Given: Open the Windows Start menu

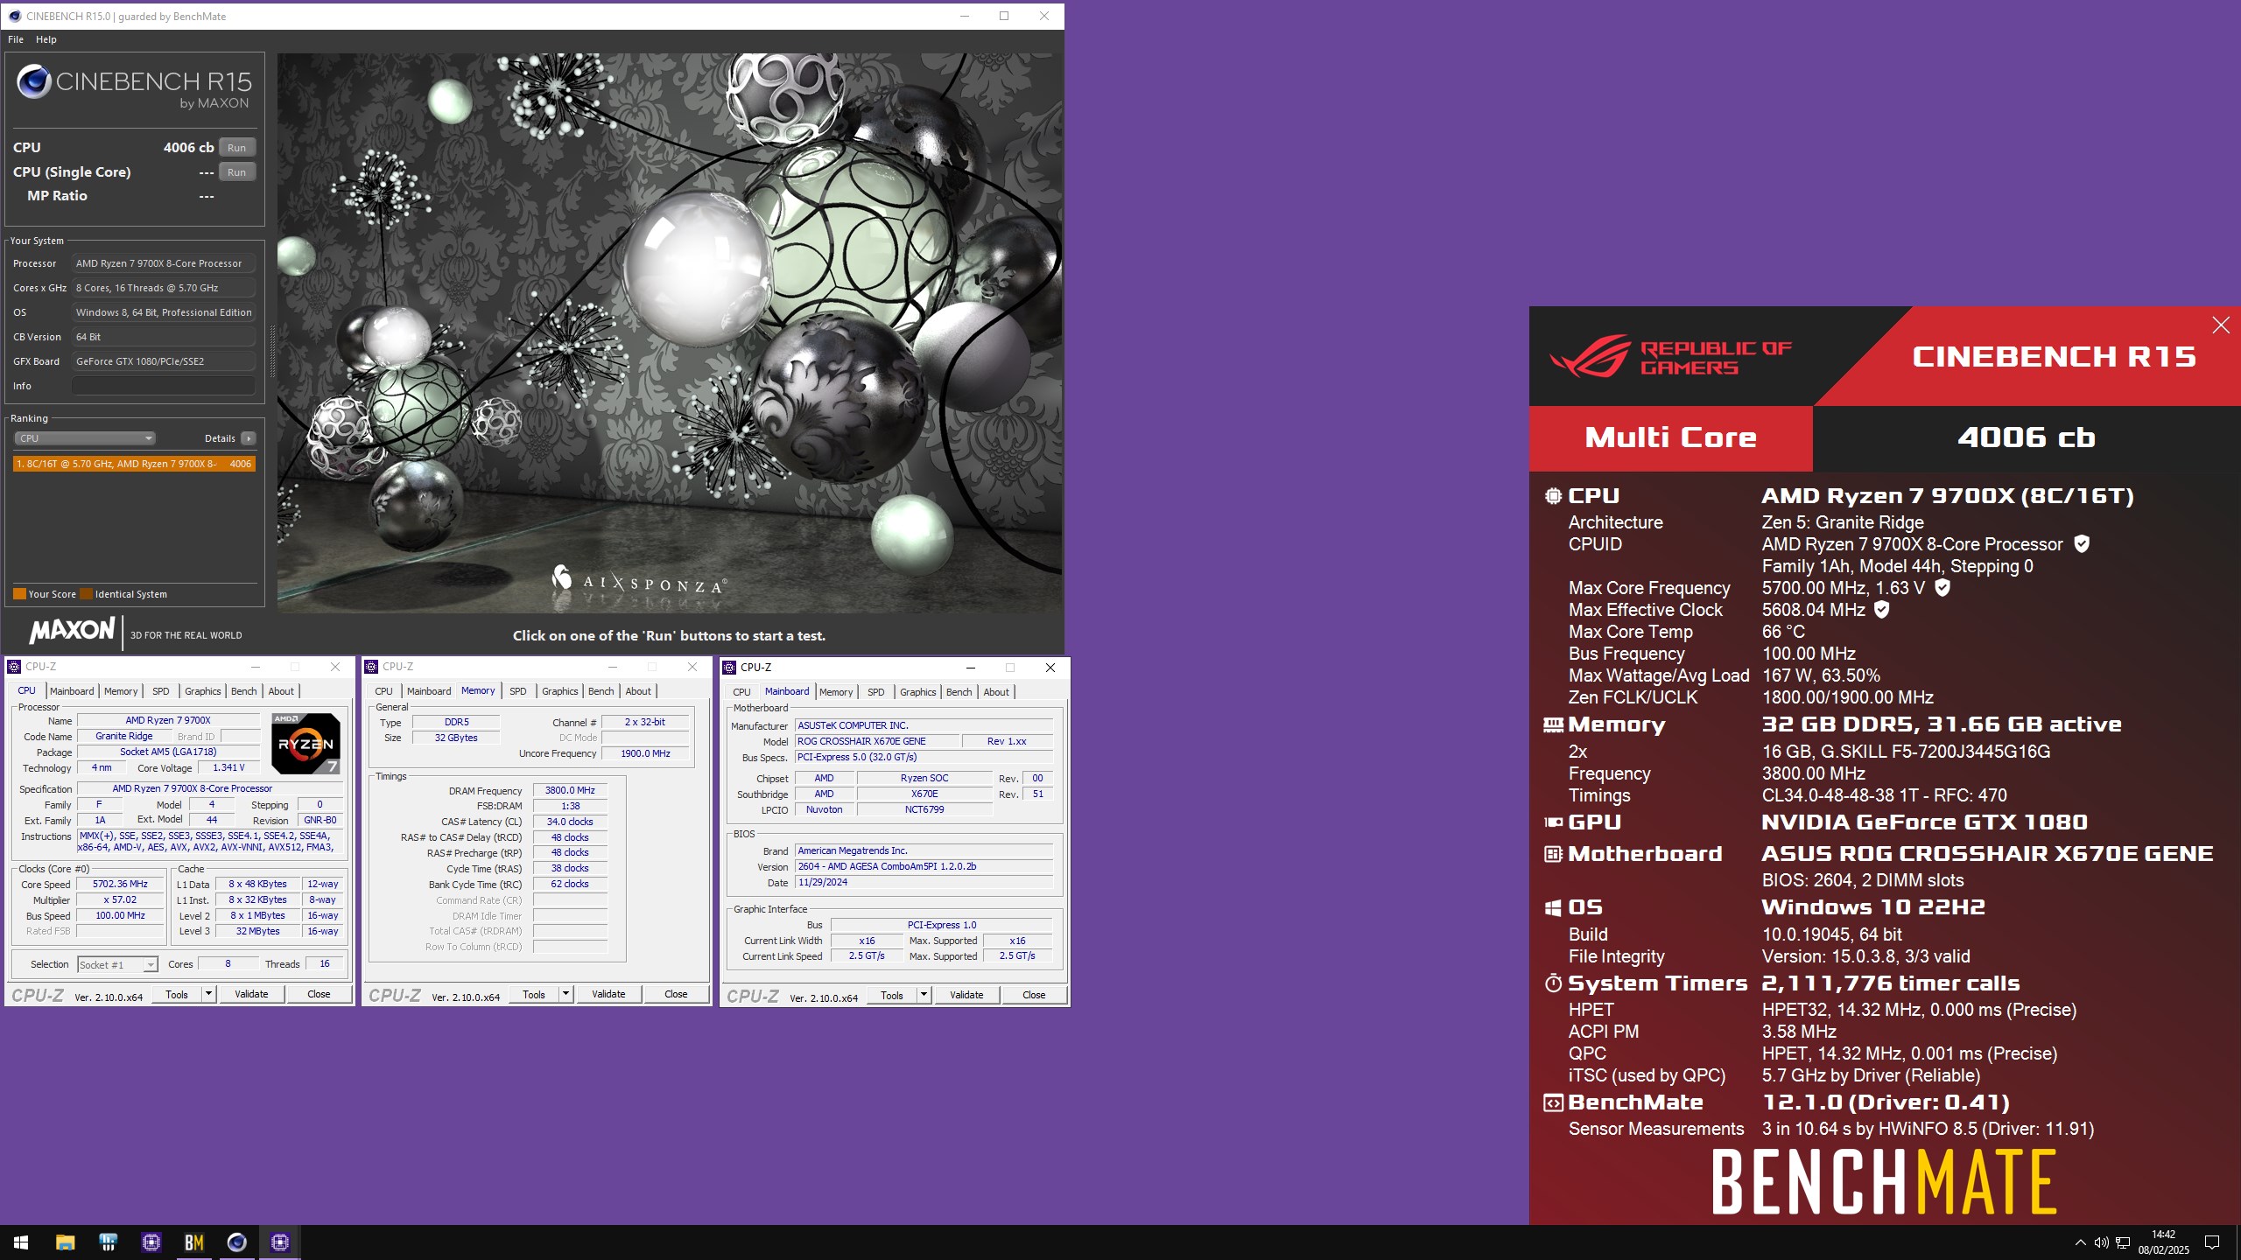Looking at the screenshot, I should (21, 1242).
